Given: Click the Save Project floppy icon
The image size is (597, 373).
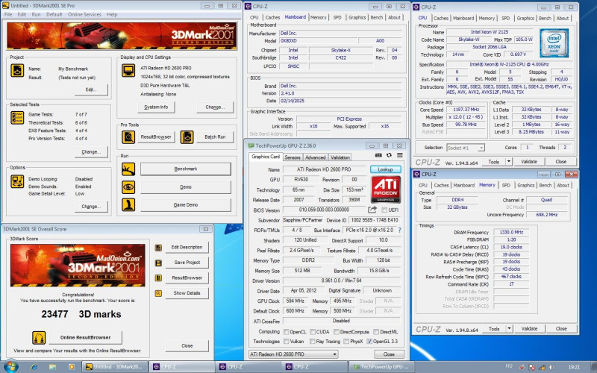Looking at the screenshot, I should 159,262.
